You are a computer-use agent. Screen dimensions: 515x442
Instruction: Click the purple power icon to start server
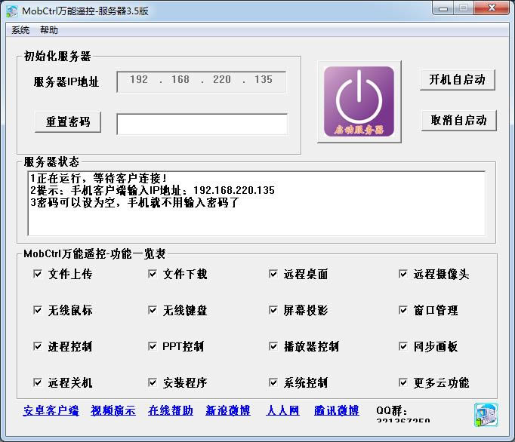point(359,102)
